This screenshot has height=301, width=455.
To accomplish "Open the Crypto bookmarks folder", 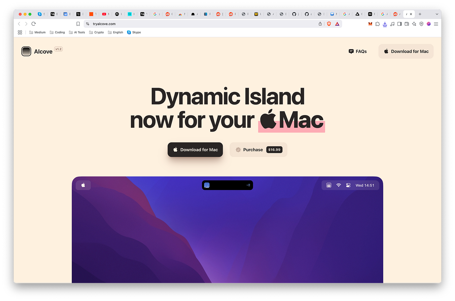I will [x=97, y=33].
